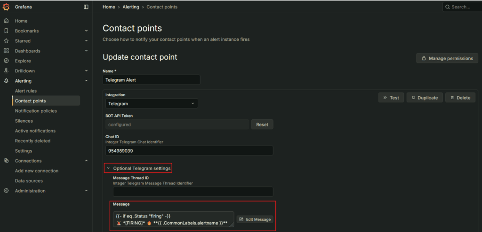Screen dimensions: 482x232
Task: Click the Starred star icon
Action: click(x=6, y=41)
